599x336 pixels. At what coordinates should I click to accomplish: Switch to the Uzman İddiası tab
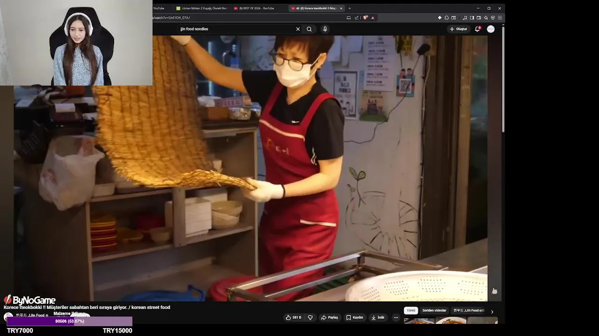(x=202, y=8)
